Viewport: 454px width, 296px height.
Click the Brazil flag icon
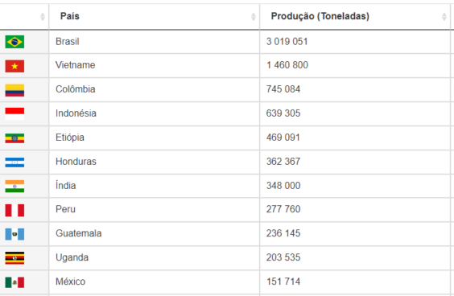[x=14, y=42]
